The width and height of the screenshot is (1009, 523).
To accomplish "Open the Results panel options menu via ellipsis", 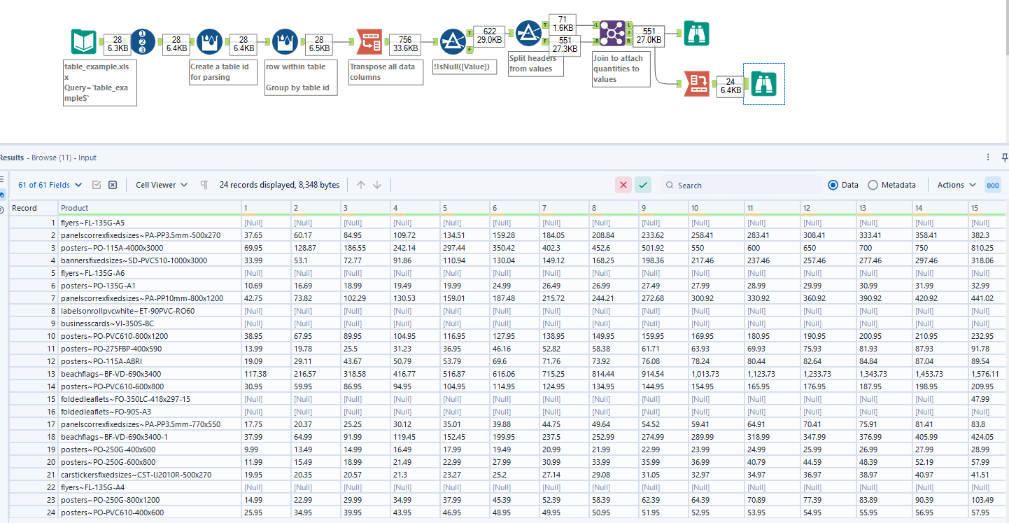I will point(989,157).
